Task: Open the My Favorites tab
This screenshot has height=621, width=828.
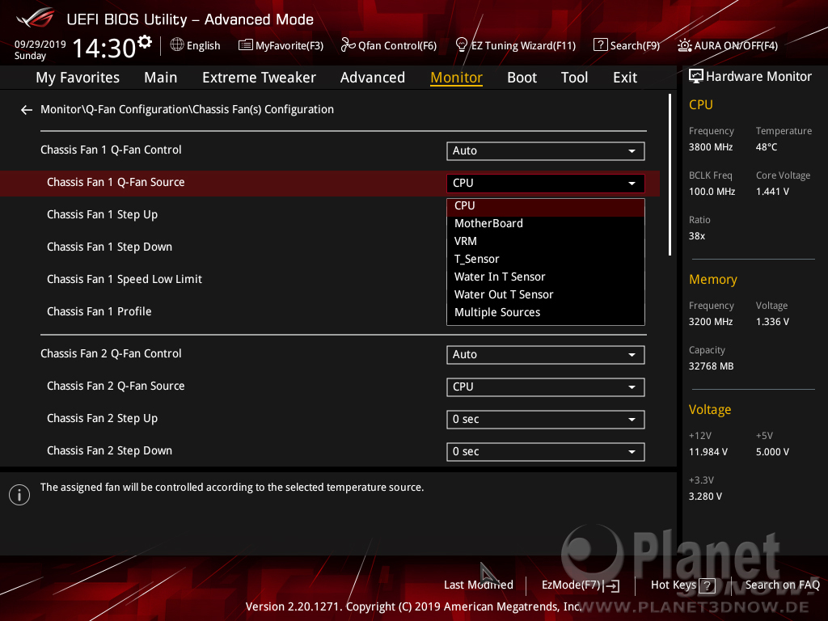Action: (78, 78)
